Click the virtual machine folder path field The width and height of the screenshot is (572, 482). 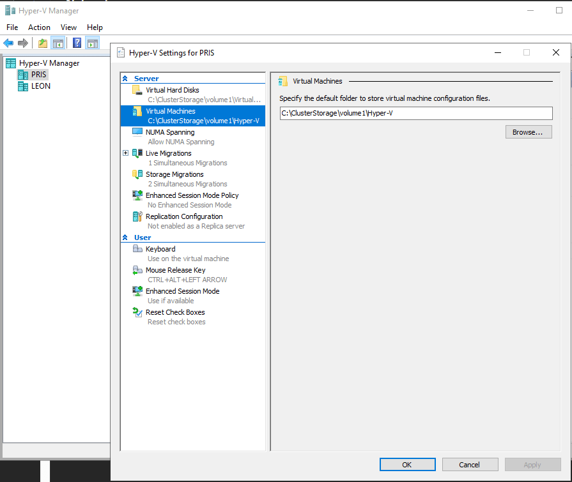[x=415, y=113]
